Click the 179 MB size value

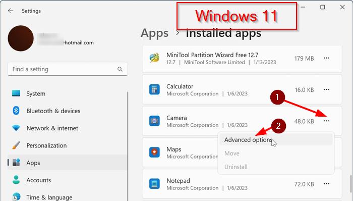click(304, 59)
